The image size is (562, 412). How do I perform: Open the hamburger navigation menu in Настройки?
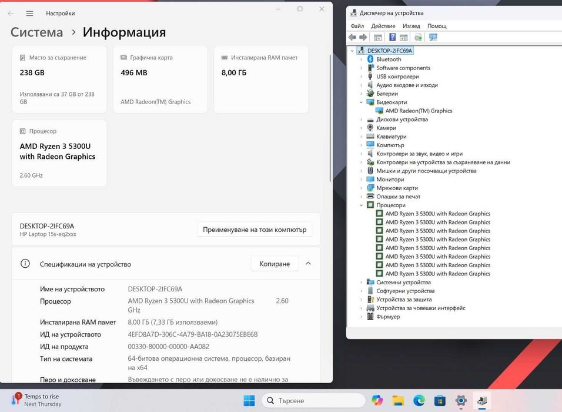[x=30, y=14]
